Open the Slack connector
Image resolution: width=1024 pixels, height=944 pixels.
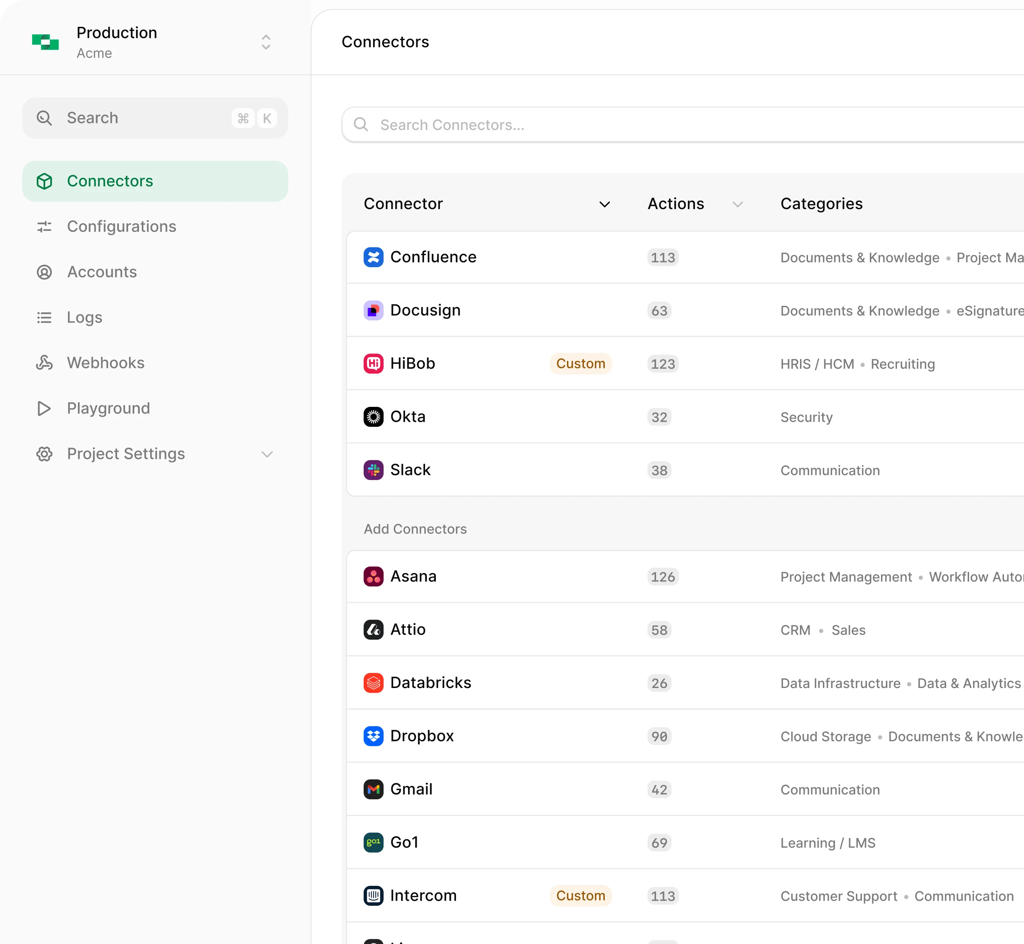[x=410, y=470]
